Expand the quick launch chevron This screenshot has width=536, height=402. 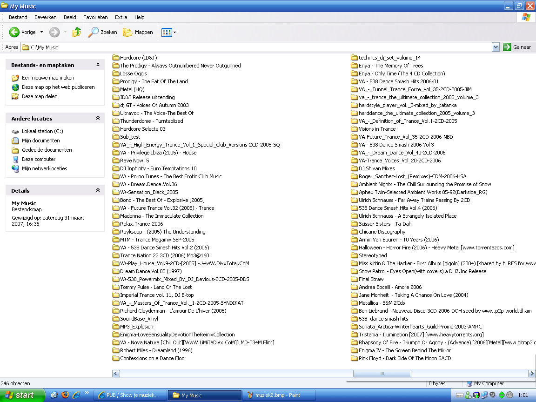click(x=87, y=392)
